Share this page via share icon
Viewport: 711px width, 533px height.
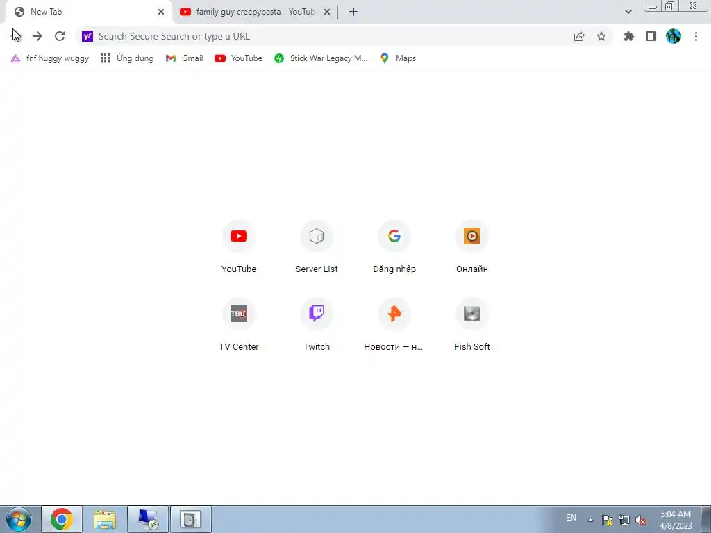point(579,36)
